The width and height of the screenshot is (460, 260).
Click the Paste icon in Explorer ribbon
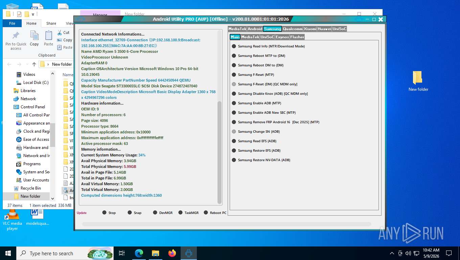tap(49, 38)
